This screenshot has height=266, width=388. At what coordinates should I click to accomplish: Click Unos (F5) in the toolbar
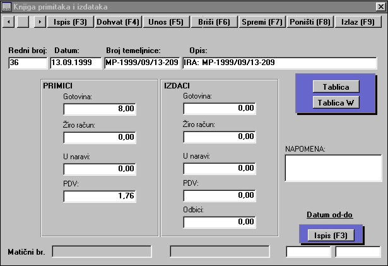(166, 21)
